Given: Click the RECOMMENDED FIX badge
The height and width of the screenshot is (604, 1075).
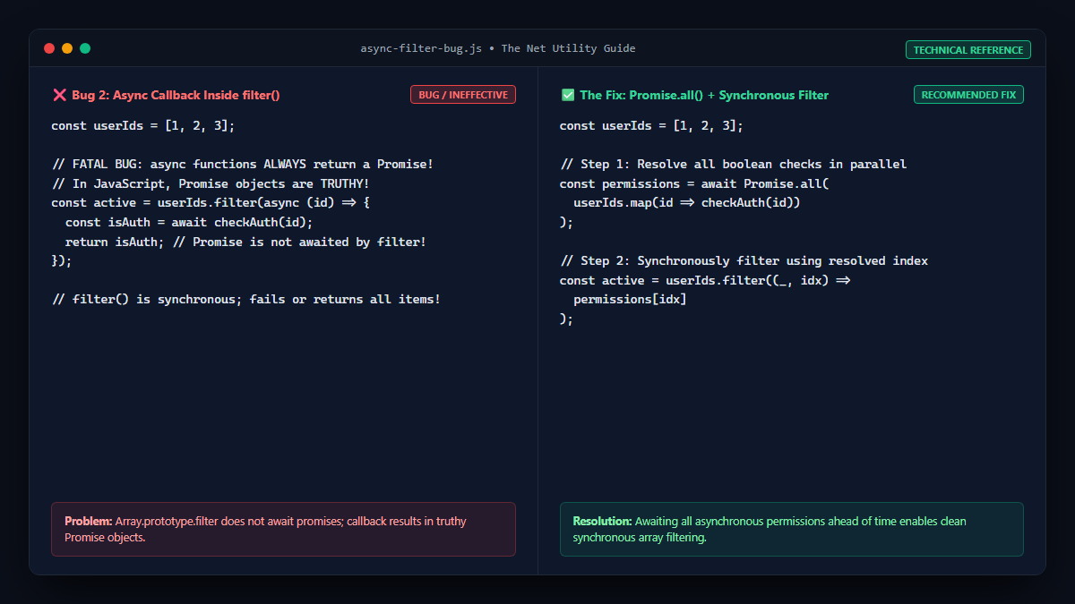Looking at the screenshot, I should [x=968, y=94].
